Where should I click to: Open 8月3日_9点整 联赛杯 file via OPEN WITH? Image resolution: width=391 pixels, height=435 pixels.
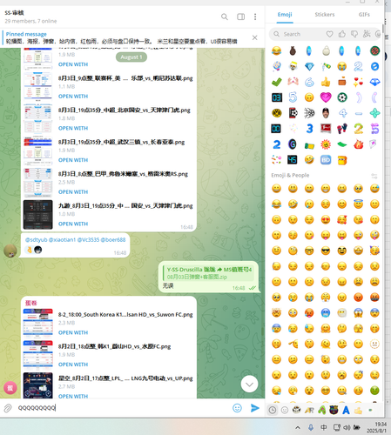(x=73, y=97)
